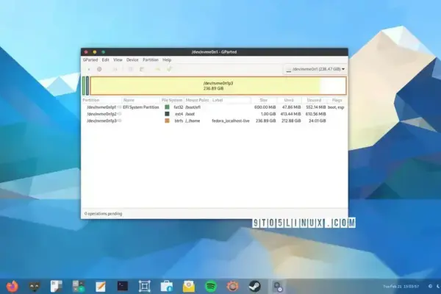
Task: Launch Firefox from the dock
Action: pos(12,287)
